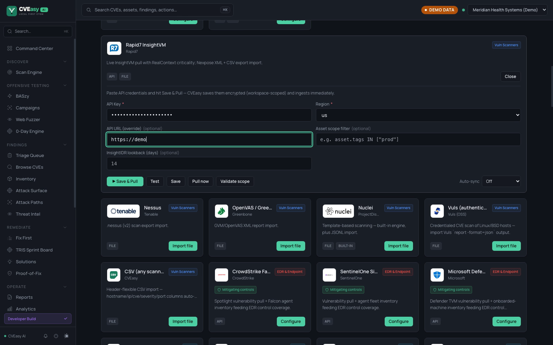Click the BUILT-IN tag on Nuclei
553x345 pixels.
(346, 246)
